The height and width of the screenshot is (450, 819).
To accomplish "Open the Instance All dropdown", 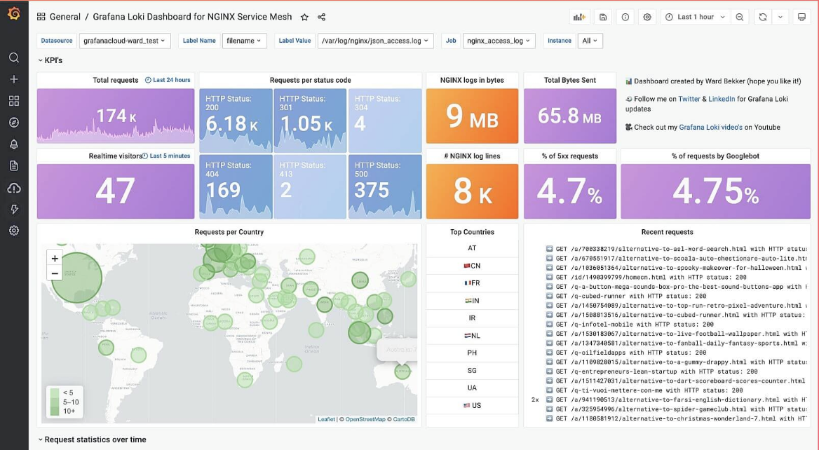I will [590, 41].
